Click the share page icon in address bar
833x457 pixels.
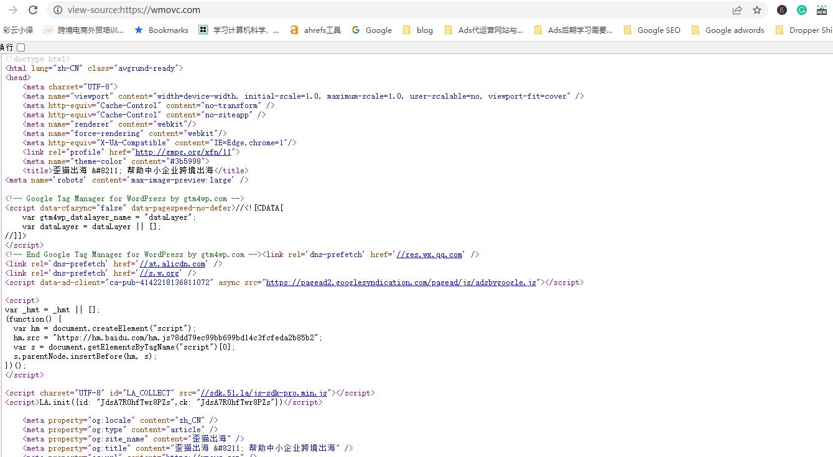tap(737, 10)
